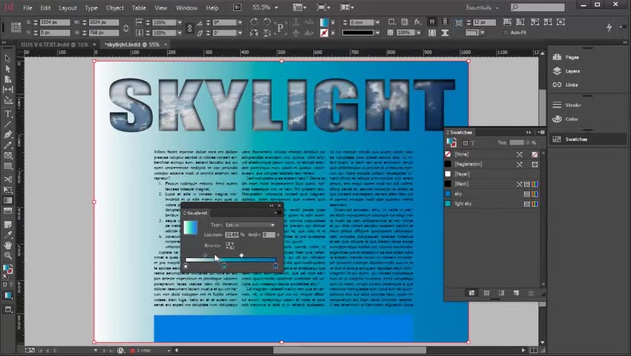The image size is (631, 356).
Task: Open the Object menu
Action: click(114, 7)
